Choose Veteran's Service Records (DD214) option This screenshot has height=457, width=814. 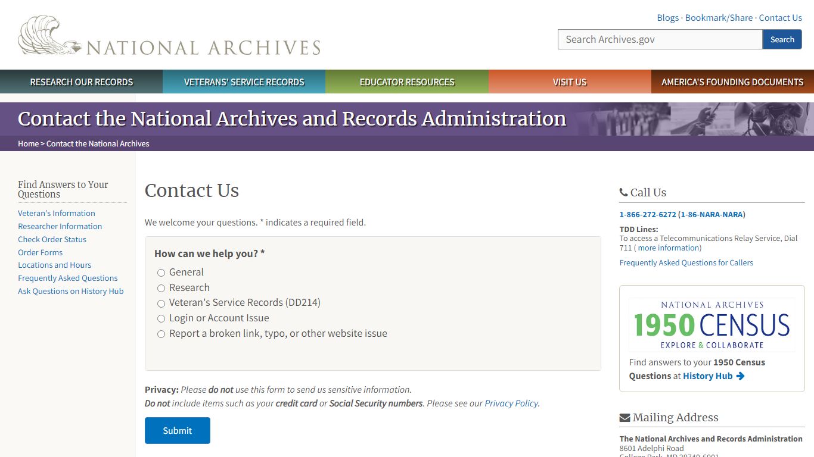point(161,303)
